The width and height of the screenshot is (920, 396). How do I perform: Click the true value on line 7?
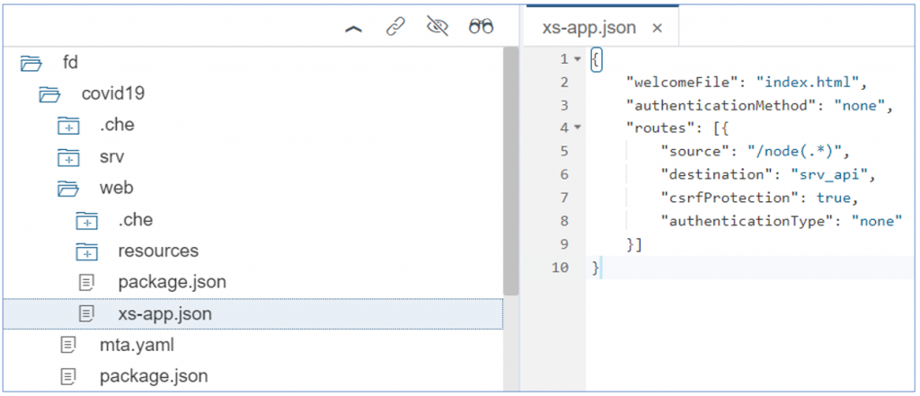(833, 198)
